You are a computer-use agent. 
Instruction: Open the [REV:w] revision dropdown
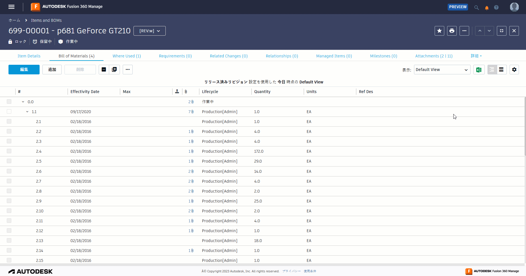[150, 31]
